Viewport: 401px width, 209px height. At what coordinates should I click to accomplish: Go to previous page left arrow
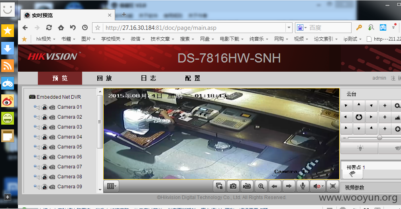275,186
